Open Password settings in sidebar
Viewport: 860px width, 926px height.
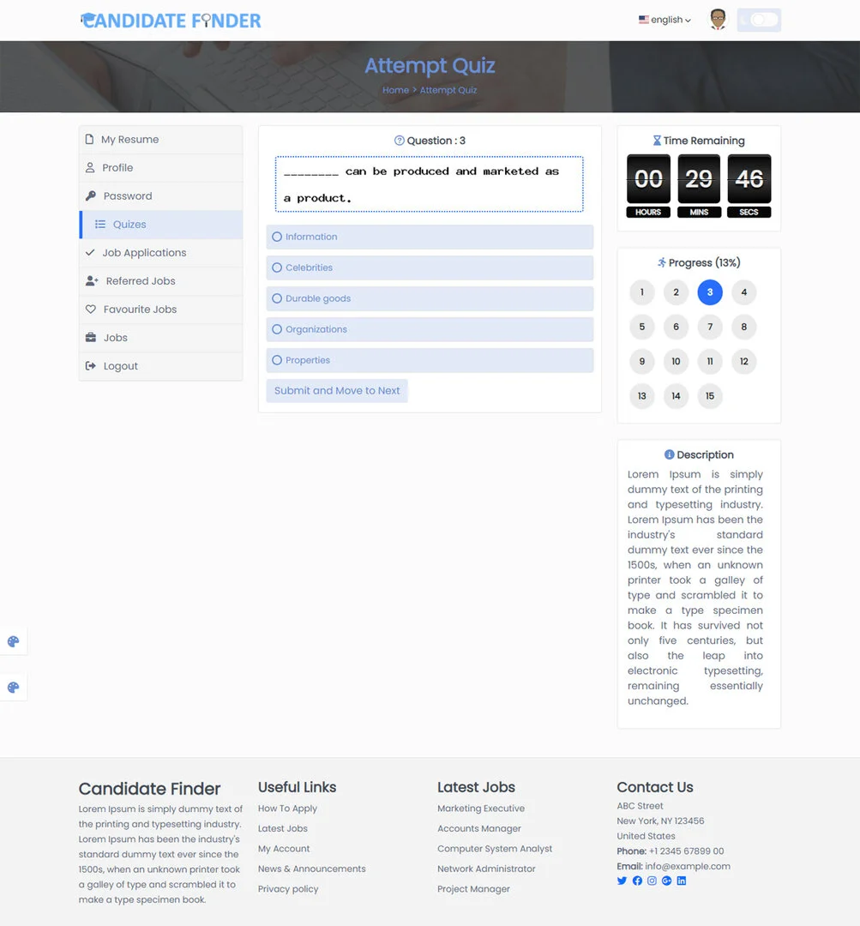pyautogui.click(x=160, y=196)
